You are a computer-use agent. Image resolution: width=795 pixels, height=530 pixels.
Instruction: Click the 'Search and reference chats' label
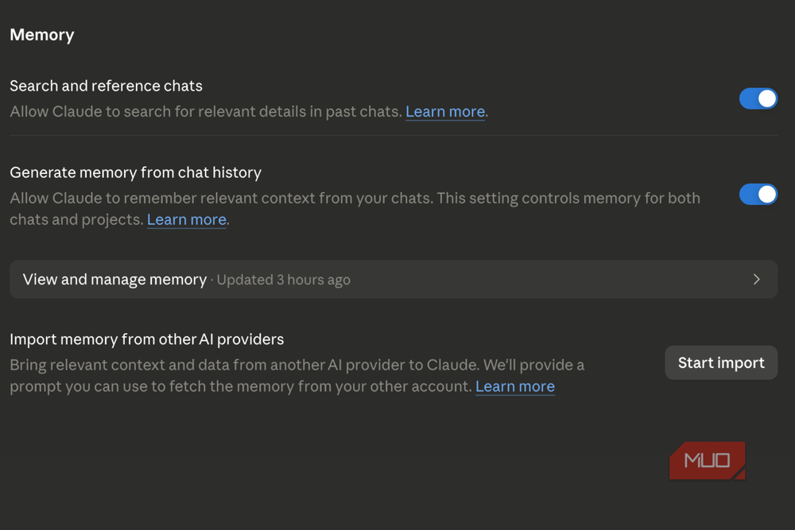pyautogui.click(x=106, y=86)
